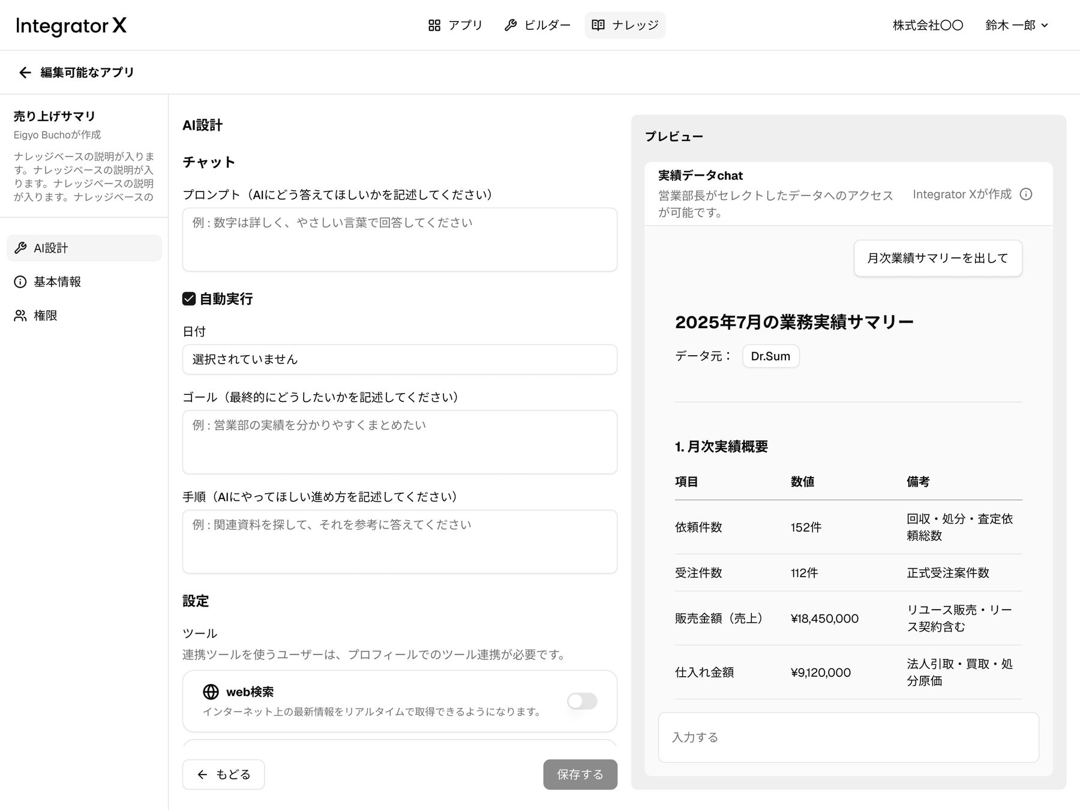Click the info icon next to 基本情報

20,282
